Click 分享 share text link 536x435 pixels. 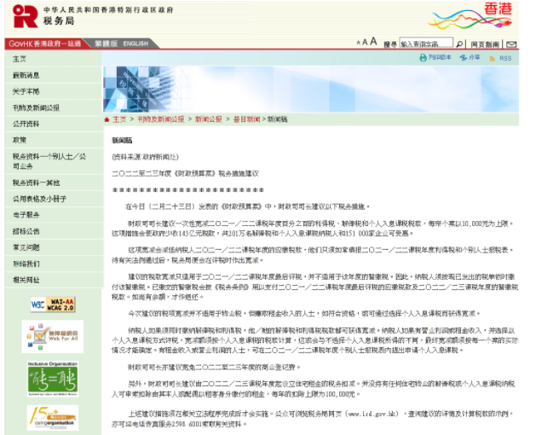click(x=475, y=57)
